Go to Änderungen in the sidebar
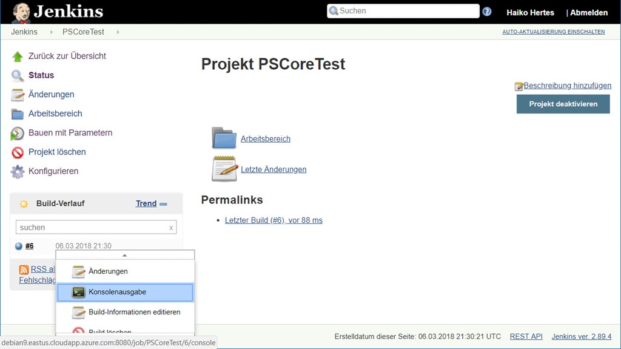Viewport: 621px width, 349px height. pyautogui.click(x=51, y=95)
